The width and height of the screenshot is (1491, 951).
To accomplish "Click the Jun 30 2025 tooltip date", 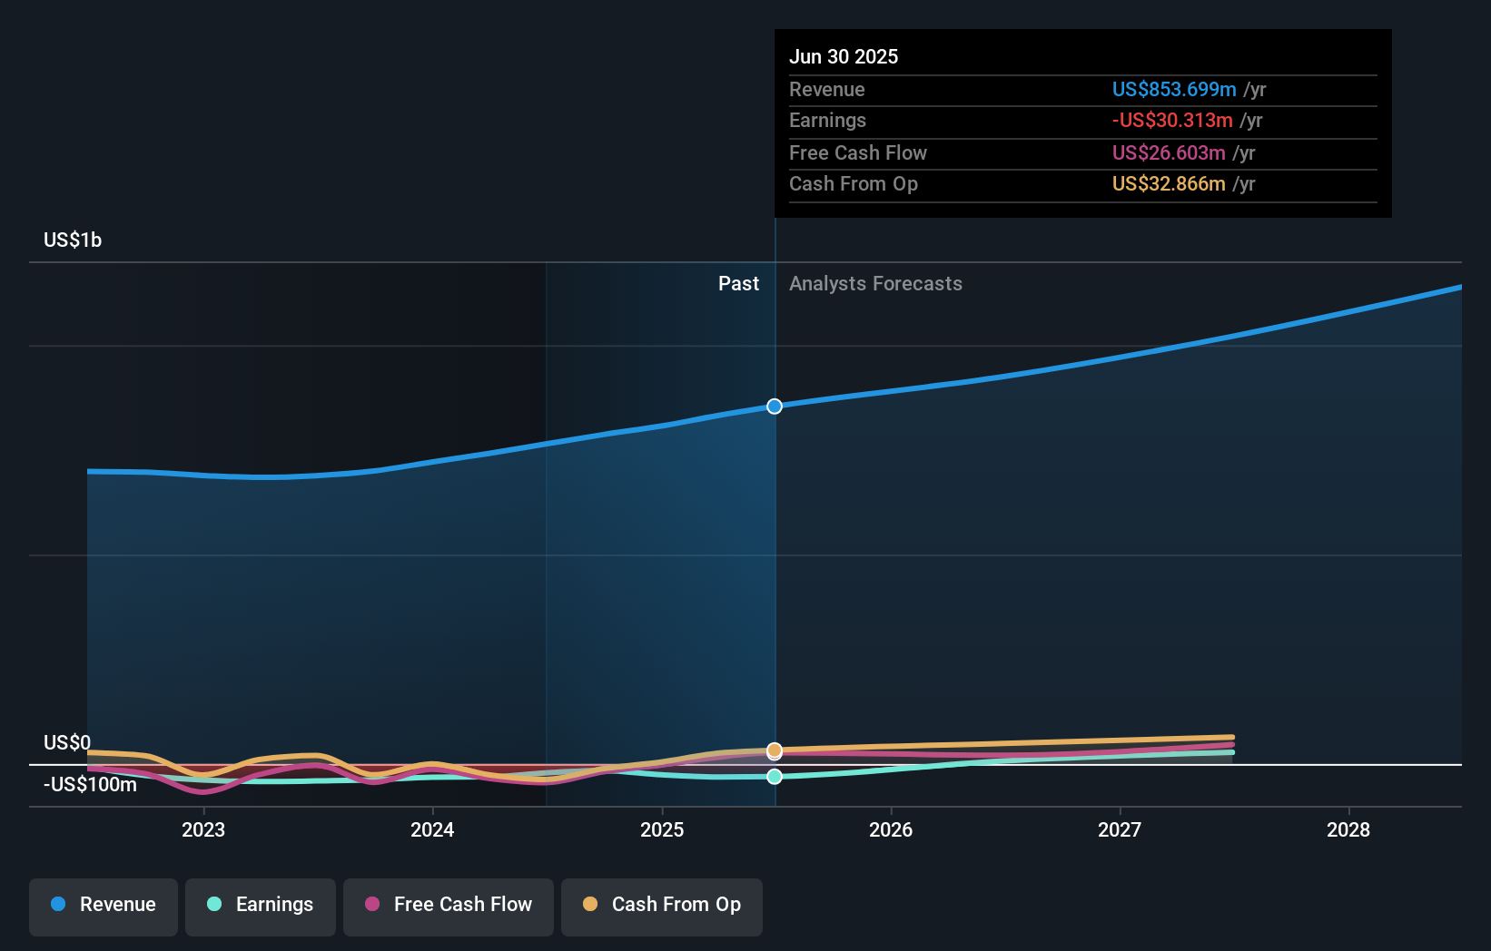I will coord(844,57).
